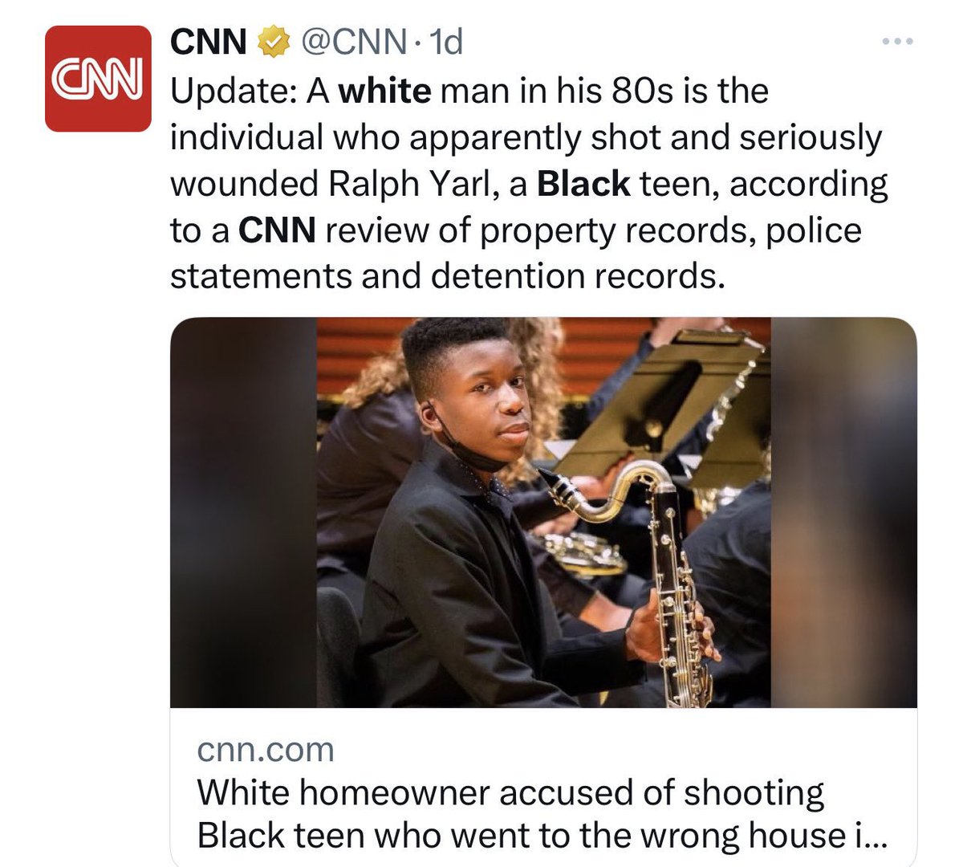Click the bold word "Black" in the tweet text
The image size is (963, 867).
[x=583, y=183]
